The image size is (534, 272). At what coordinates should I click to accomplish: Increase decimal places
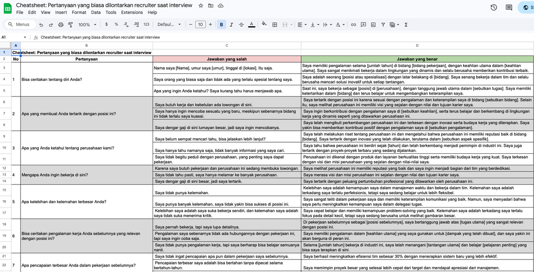[x=136, y=25]
